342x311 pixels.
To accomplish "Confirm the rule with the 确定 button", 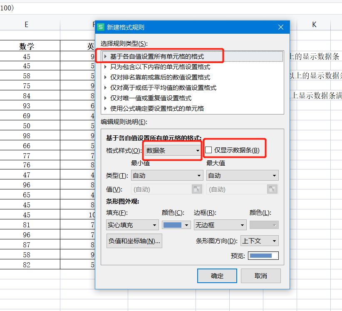I will 217,276.
